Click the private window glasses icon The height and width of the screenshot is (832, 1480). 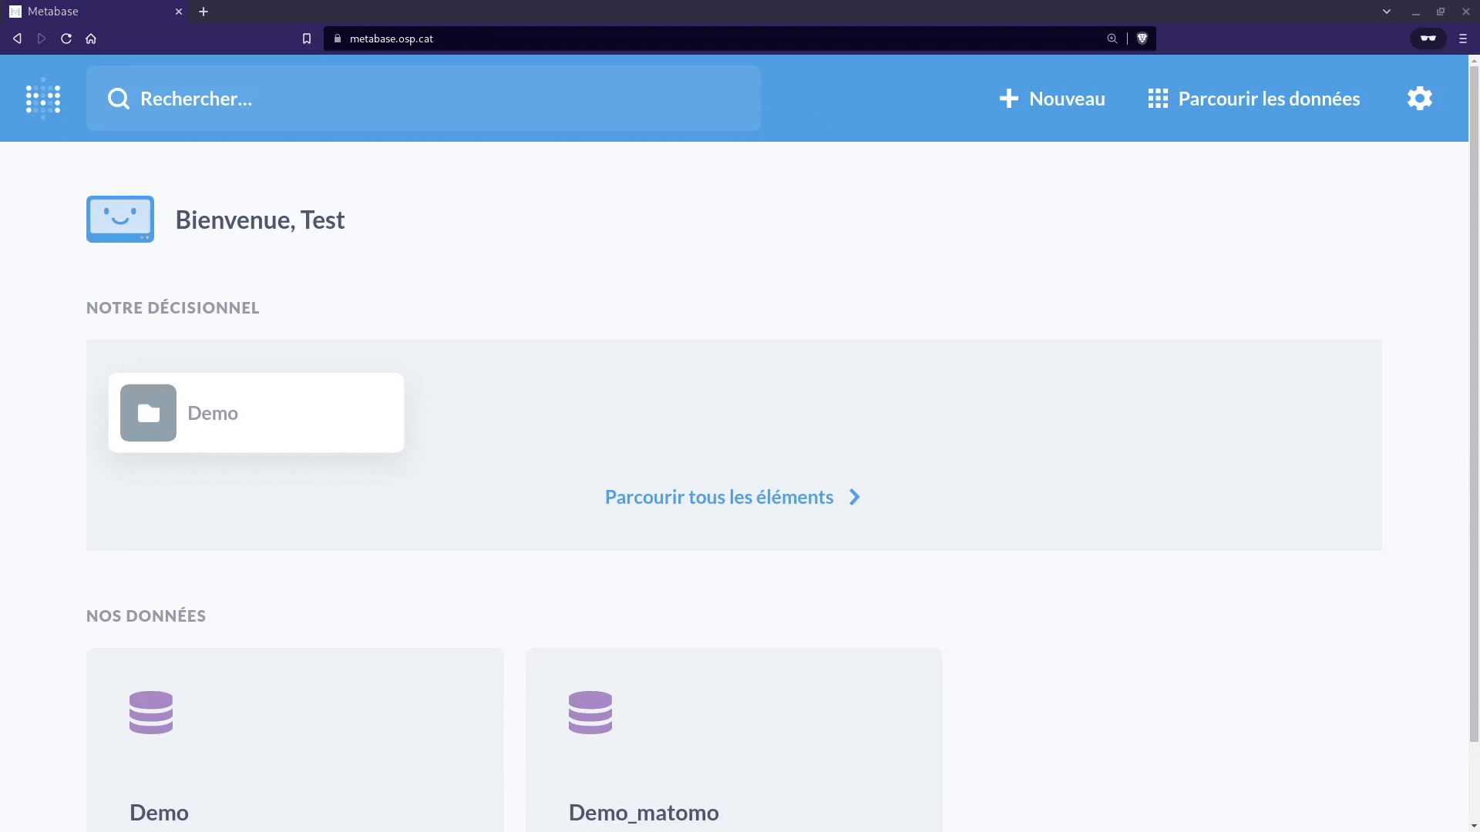pos(1428,39)
